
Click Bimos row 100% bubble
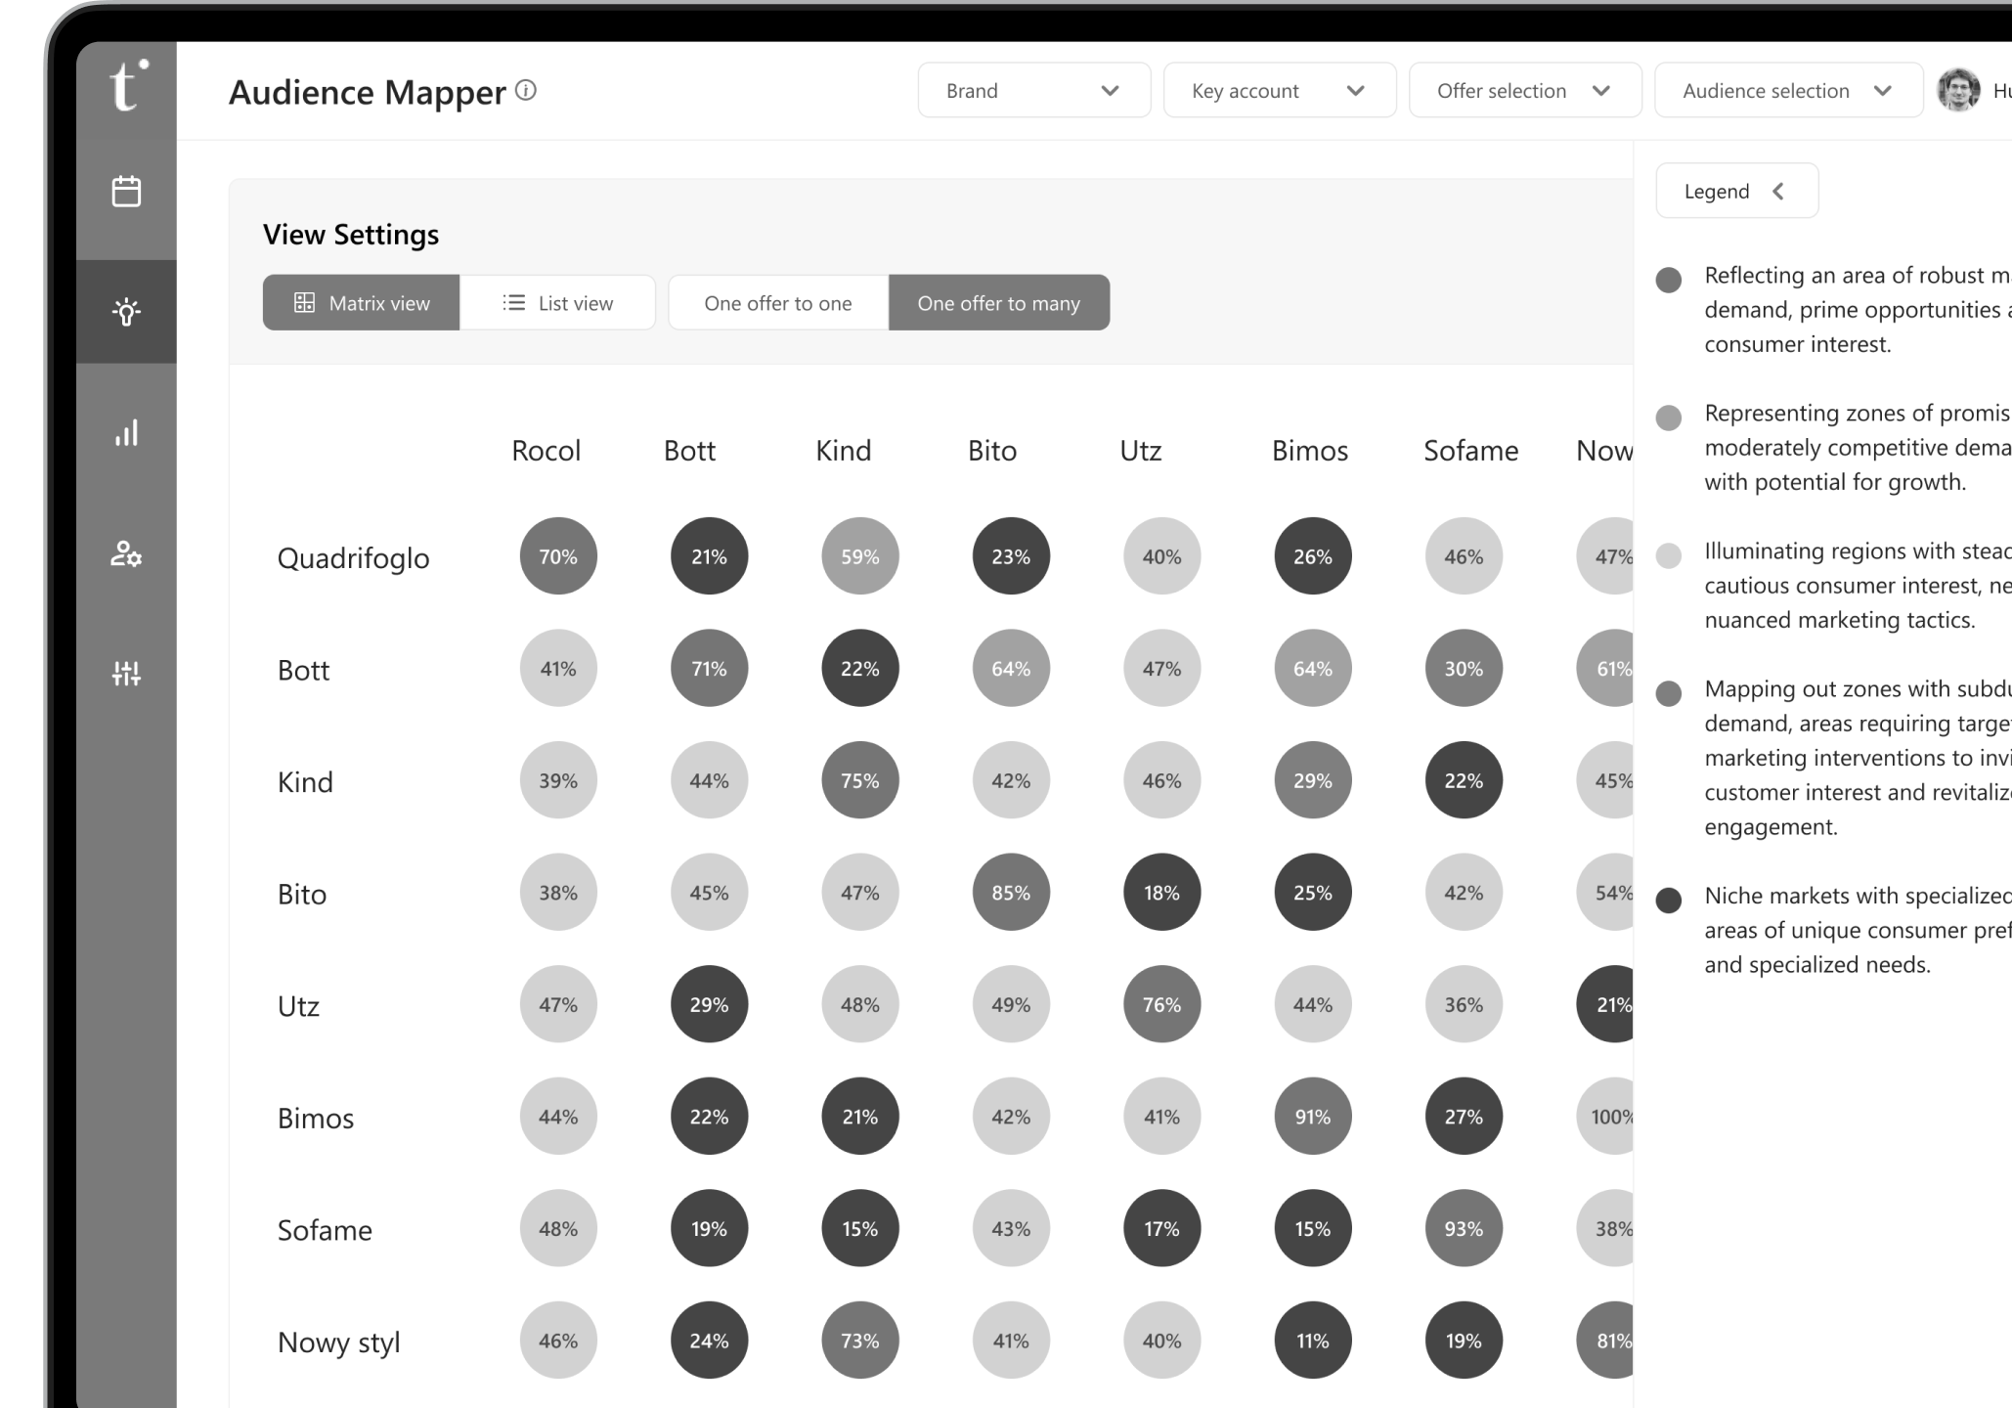click(x=1605, y=1117)
